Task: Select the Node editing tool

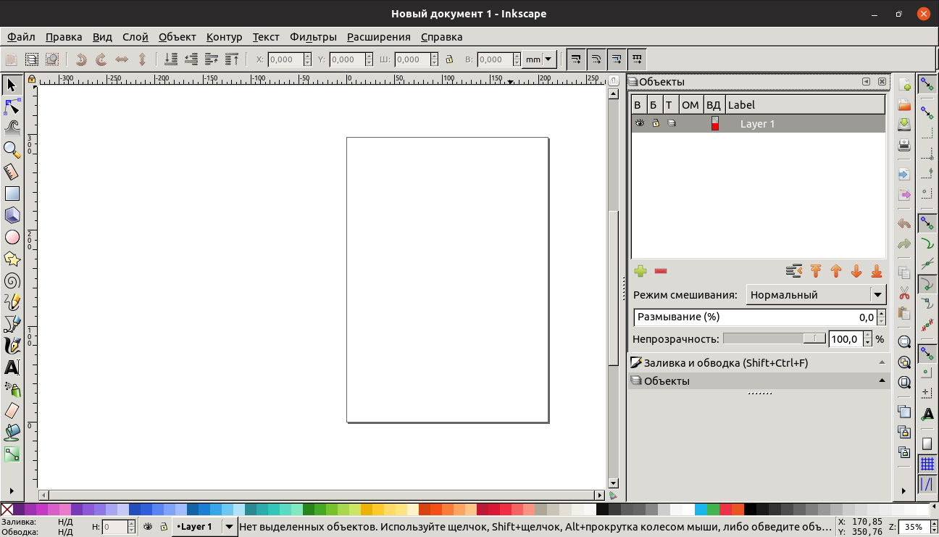Action: click(x=11, y=107)
